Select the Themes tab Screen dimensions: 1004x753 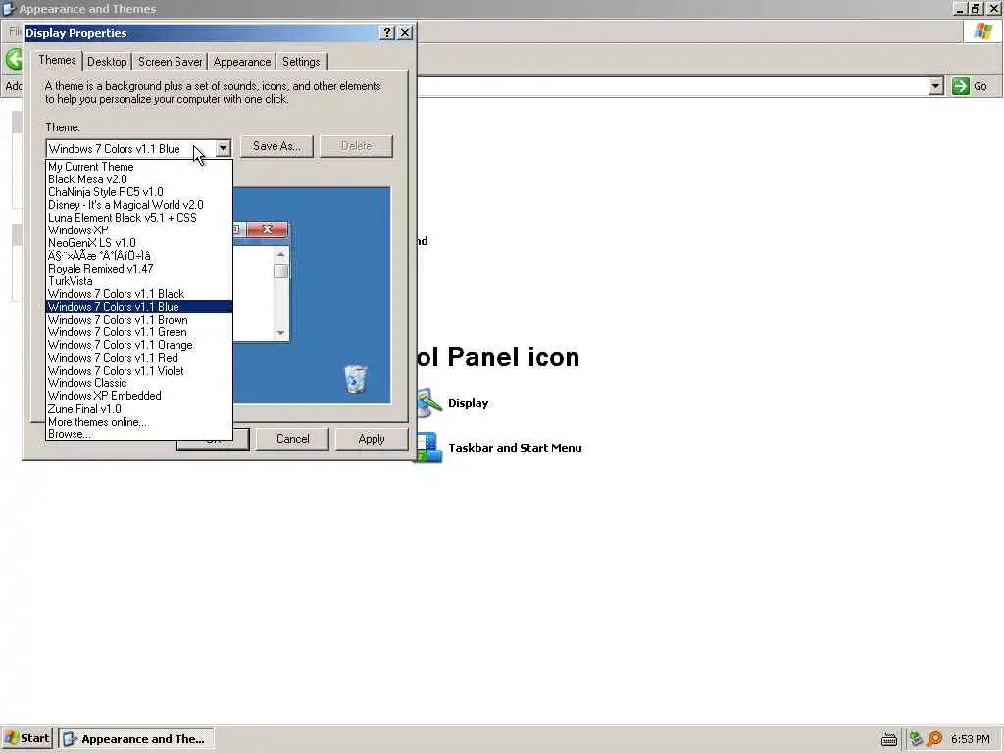57,60
